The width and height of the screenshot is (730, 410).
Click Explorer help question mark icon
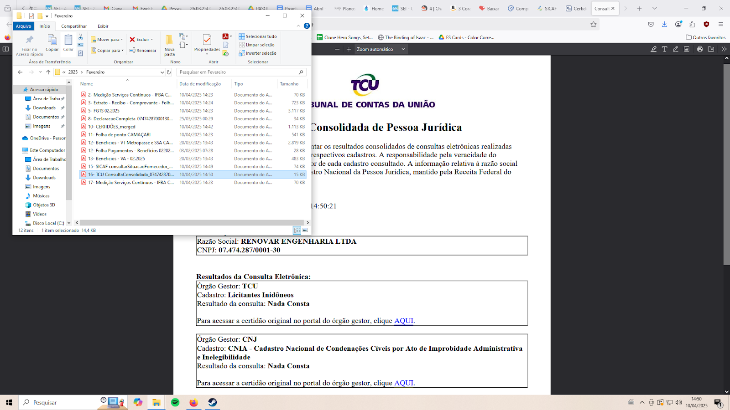point(307,26)
